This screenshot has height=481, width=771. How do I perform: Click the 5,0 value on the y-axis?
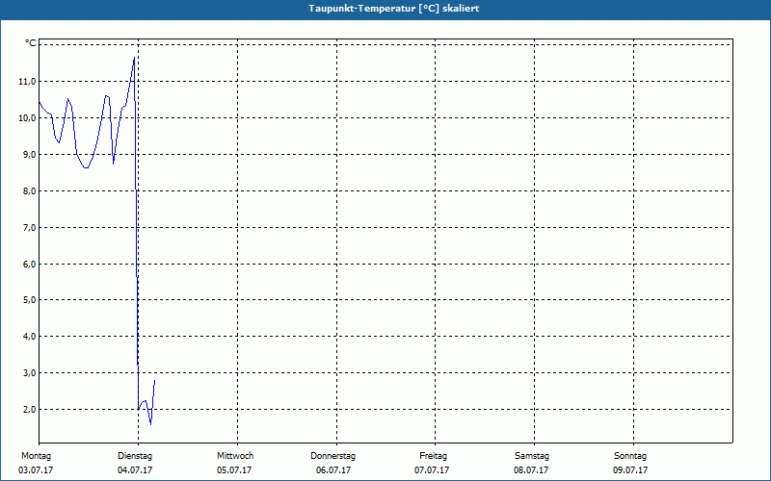coord(30,299)
